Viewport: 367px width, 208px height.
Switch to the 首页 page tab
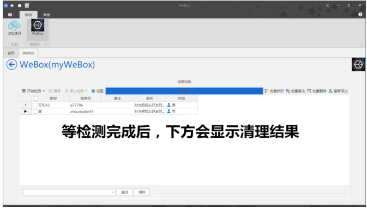11,53
